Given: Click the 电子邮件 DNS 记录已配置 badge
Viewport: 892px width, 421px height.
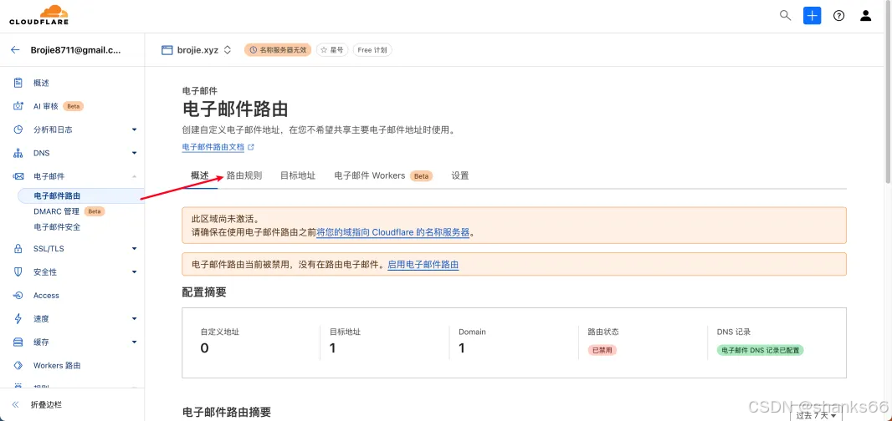Looking at the screenshot, I should [760, 350].
